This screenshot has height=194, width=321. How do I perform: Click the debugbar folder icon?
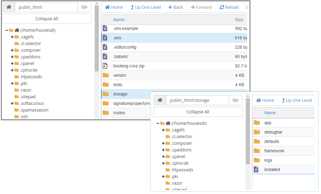click(x=257, y=132)
